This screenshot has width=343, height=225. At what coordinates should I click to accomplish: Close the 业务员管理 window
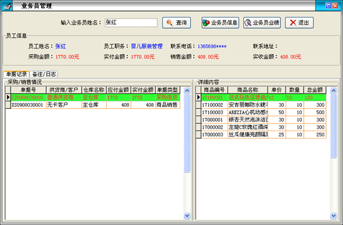click(x=335, y=6)
